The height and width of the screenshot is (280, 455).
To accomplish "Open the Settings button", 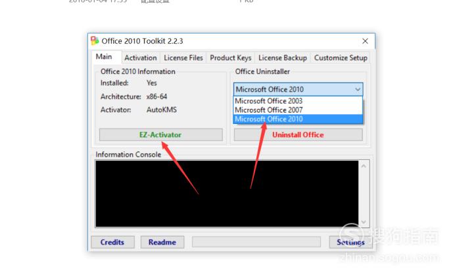I will (x=350, y=242).
